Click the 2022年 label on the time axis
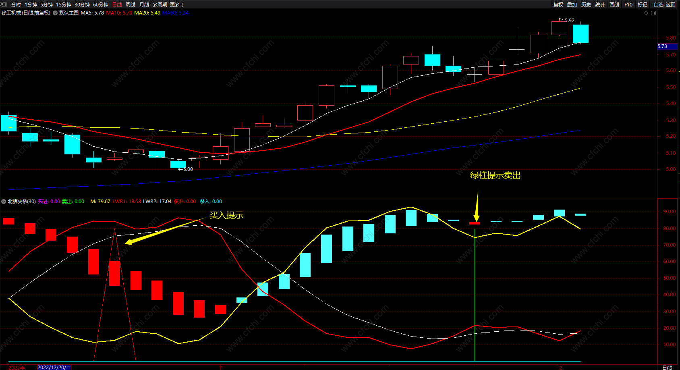This screenshot has height=370, width=680. [17, 367]
